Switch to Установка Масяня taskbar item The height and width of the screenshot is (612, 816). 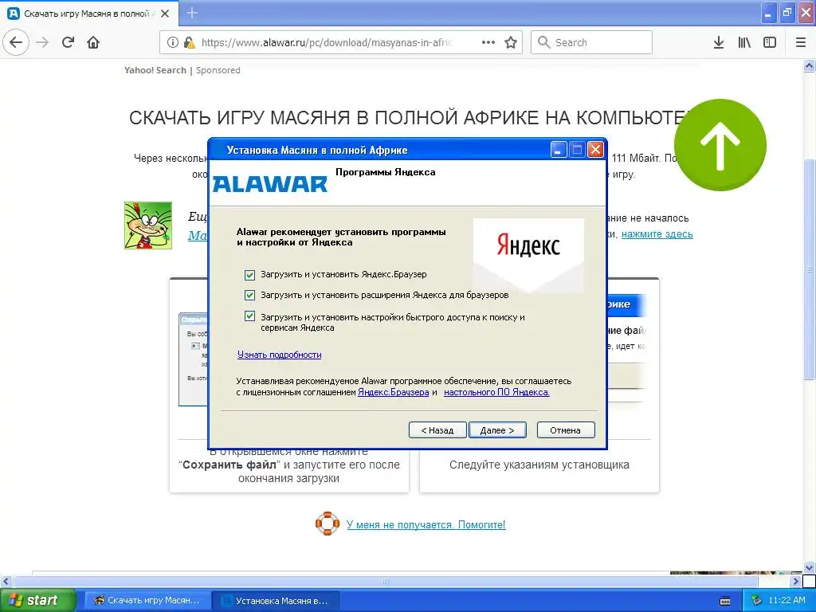click(x=277, y=601)
